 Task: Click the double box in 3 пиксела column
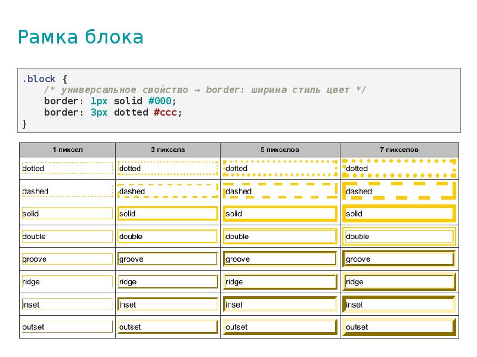[x=168, y=236]
